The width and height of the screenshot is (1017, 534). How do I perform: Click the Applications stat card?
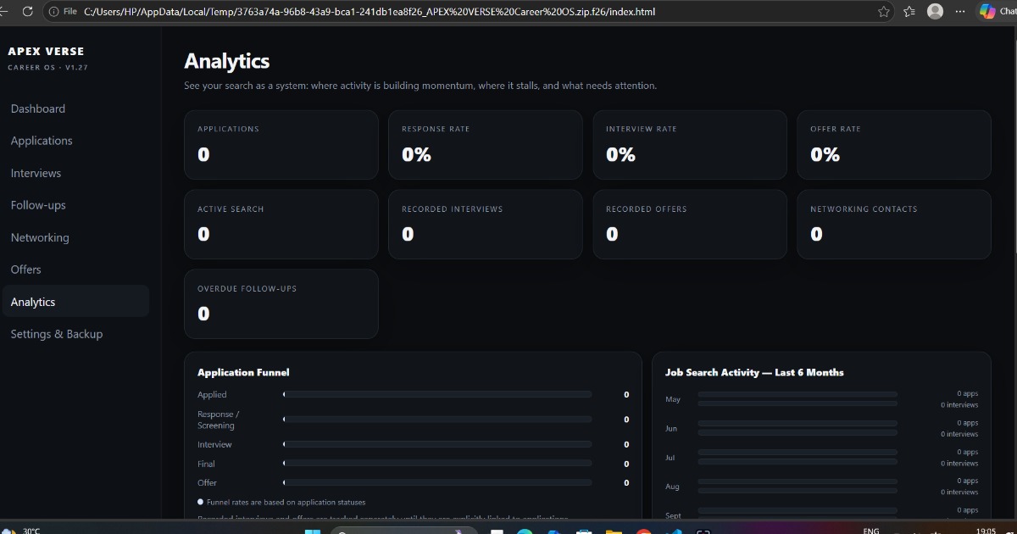[281, 145]
